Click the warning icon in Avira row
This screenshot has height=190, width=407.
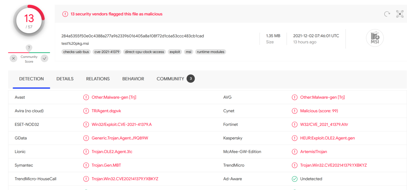[86, 111]
